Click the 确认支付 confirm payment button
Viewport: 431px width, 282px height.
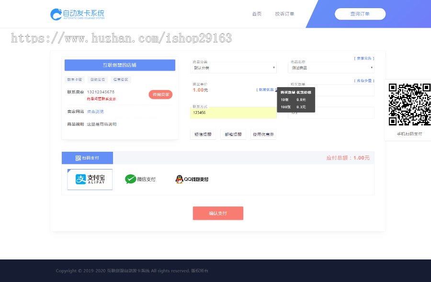(218, 213)
